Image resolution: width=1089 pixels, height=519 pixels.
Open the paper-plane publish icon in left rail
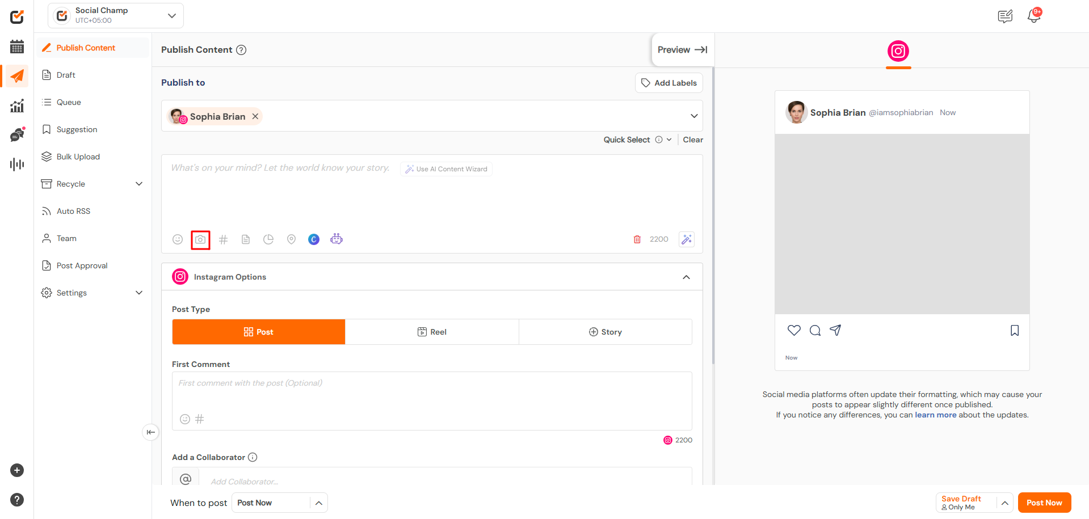[17, 76]
